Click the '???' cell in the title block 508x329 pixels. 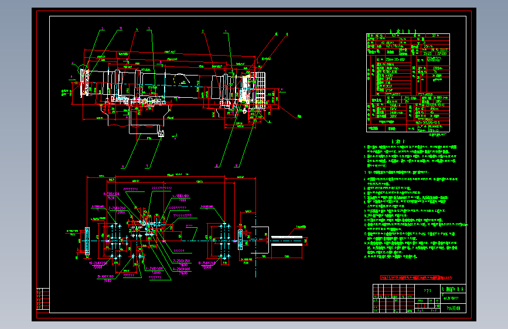tap(428, 291)
